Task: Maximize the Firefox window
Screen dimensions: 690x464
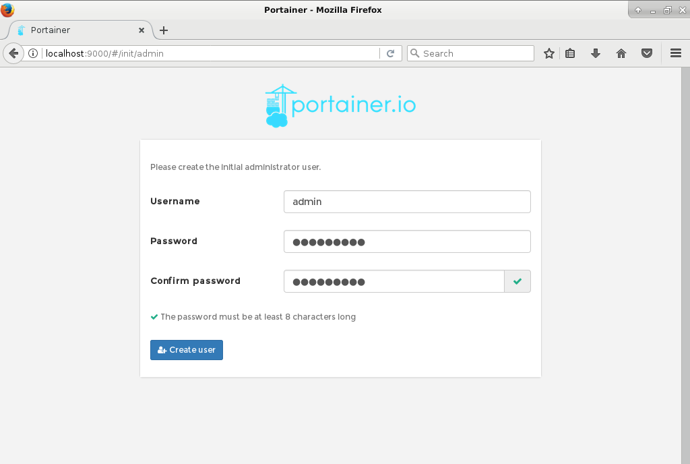Action: coord(668,10)
